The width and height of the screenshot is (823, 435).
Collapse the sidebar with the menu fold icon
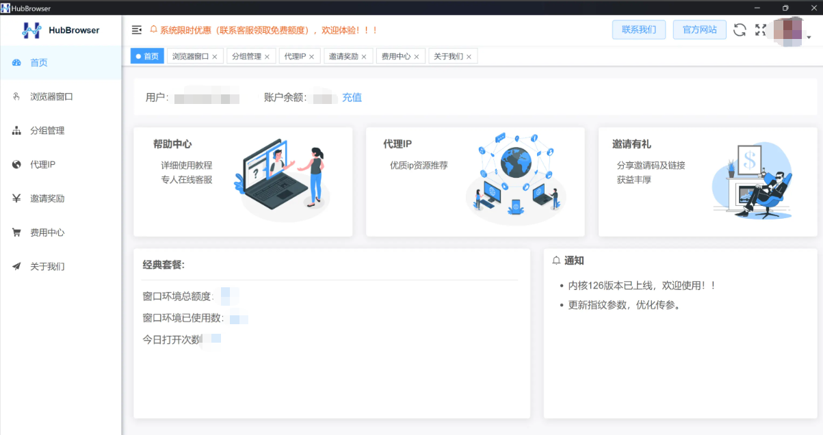pyautogui.click(x=137, y=30)
